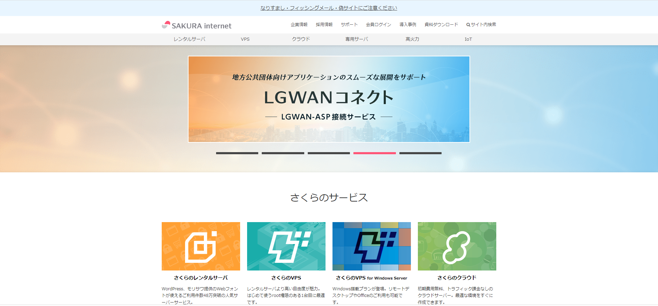This screenshot has height=306, width=658.
Task: Expand the レンタルサーバ navigation menu
Action: [189, 39]
